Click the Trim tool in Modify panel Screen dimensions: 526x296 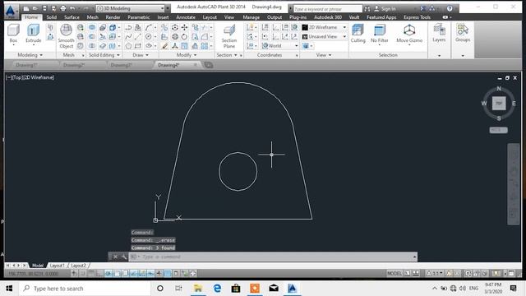(x=204, y=27)
